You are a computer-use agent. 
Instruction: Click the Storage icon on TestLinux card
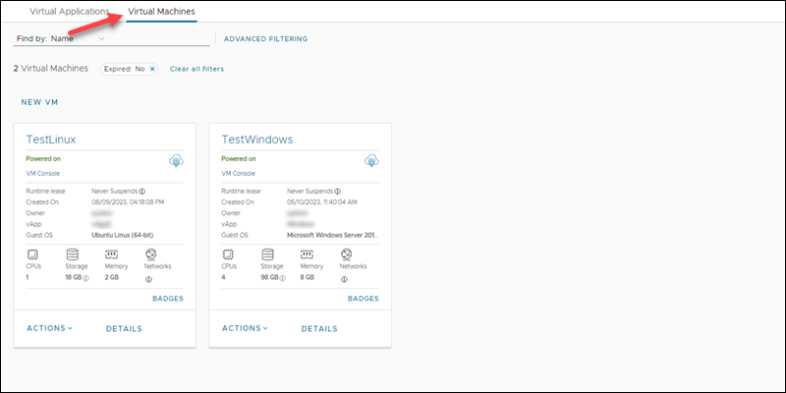click(x=72, y=254)
